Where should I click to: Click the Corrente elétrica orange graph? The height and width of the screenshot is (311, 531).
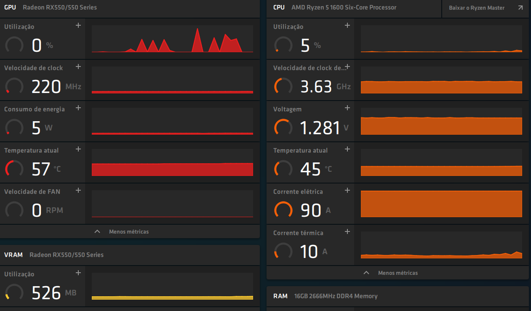441,204
